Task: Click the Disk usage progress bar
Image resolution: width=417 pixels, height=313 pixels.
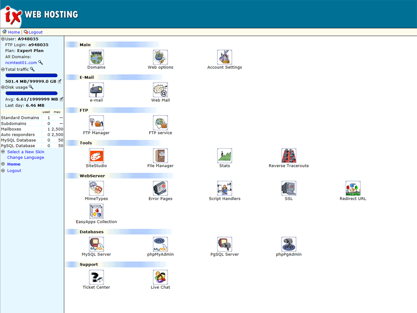Action: coord(31,93)
